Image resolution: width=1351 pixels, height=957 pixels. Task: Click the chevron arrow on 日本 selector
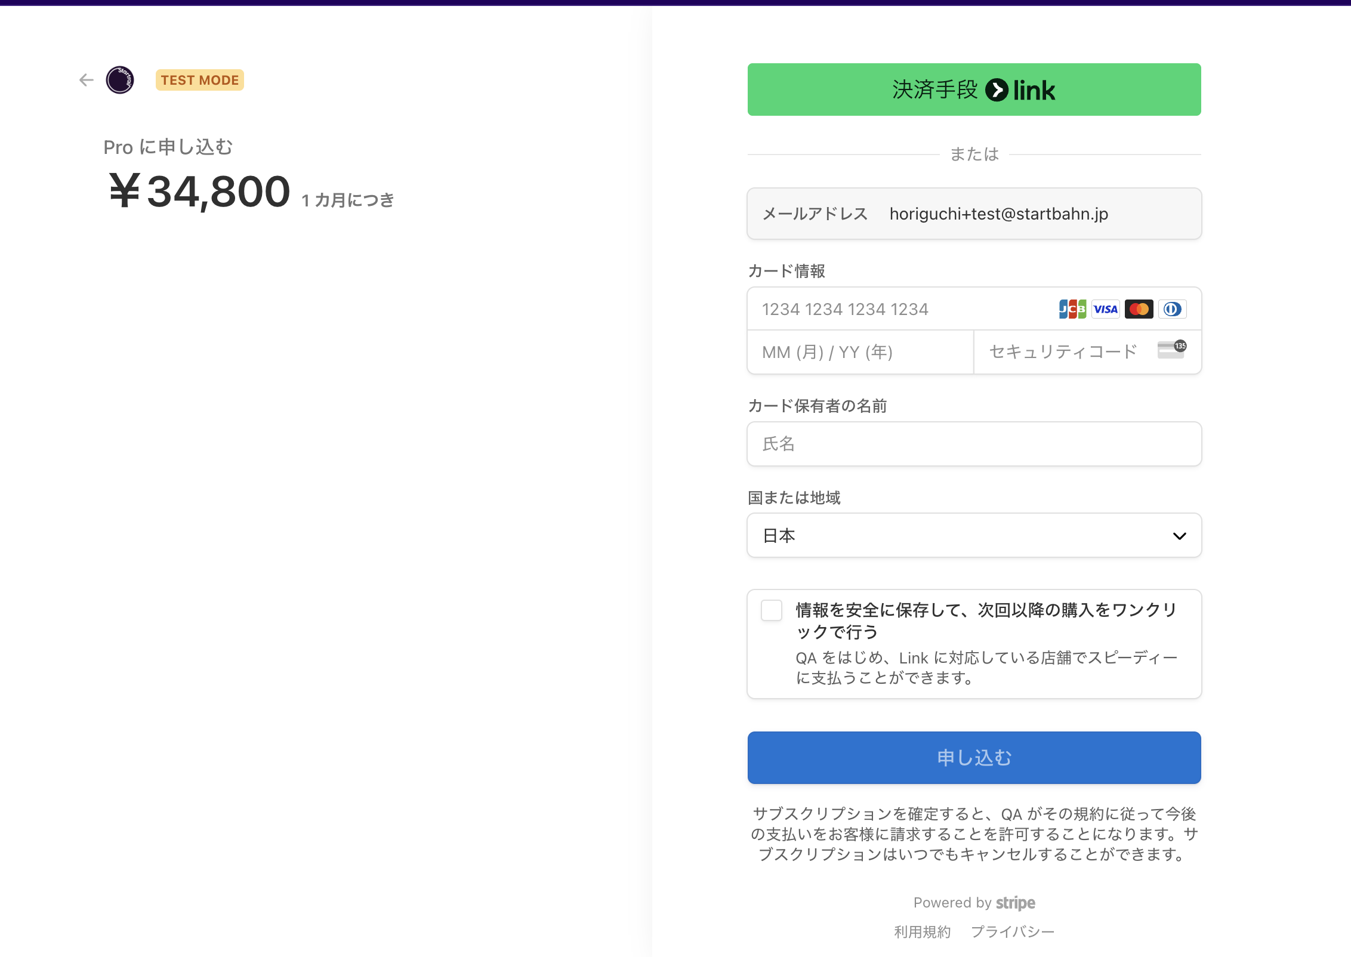point(1179,536)
